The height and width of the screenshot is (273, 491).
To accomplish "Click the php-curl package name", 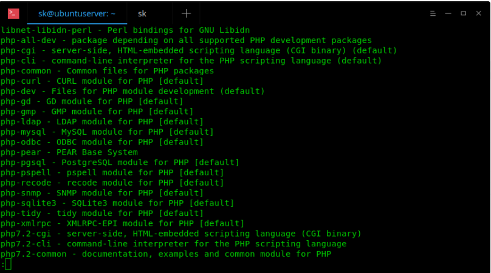I will tap(21, 81).
